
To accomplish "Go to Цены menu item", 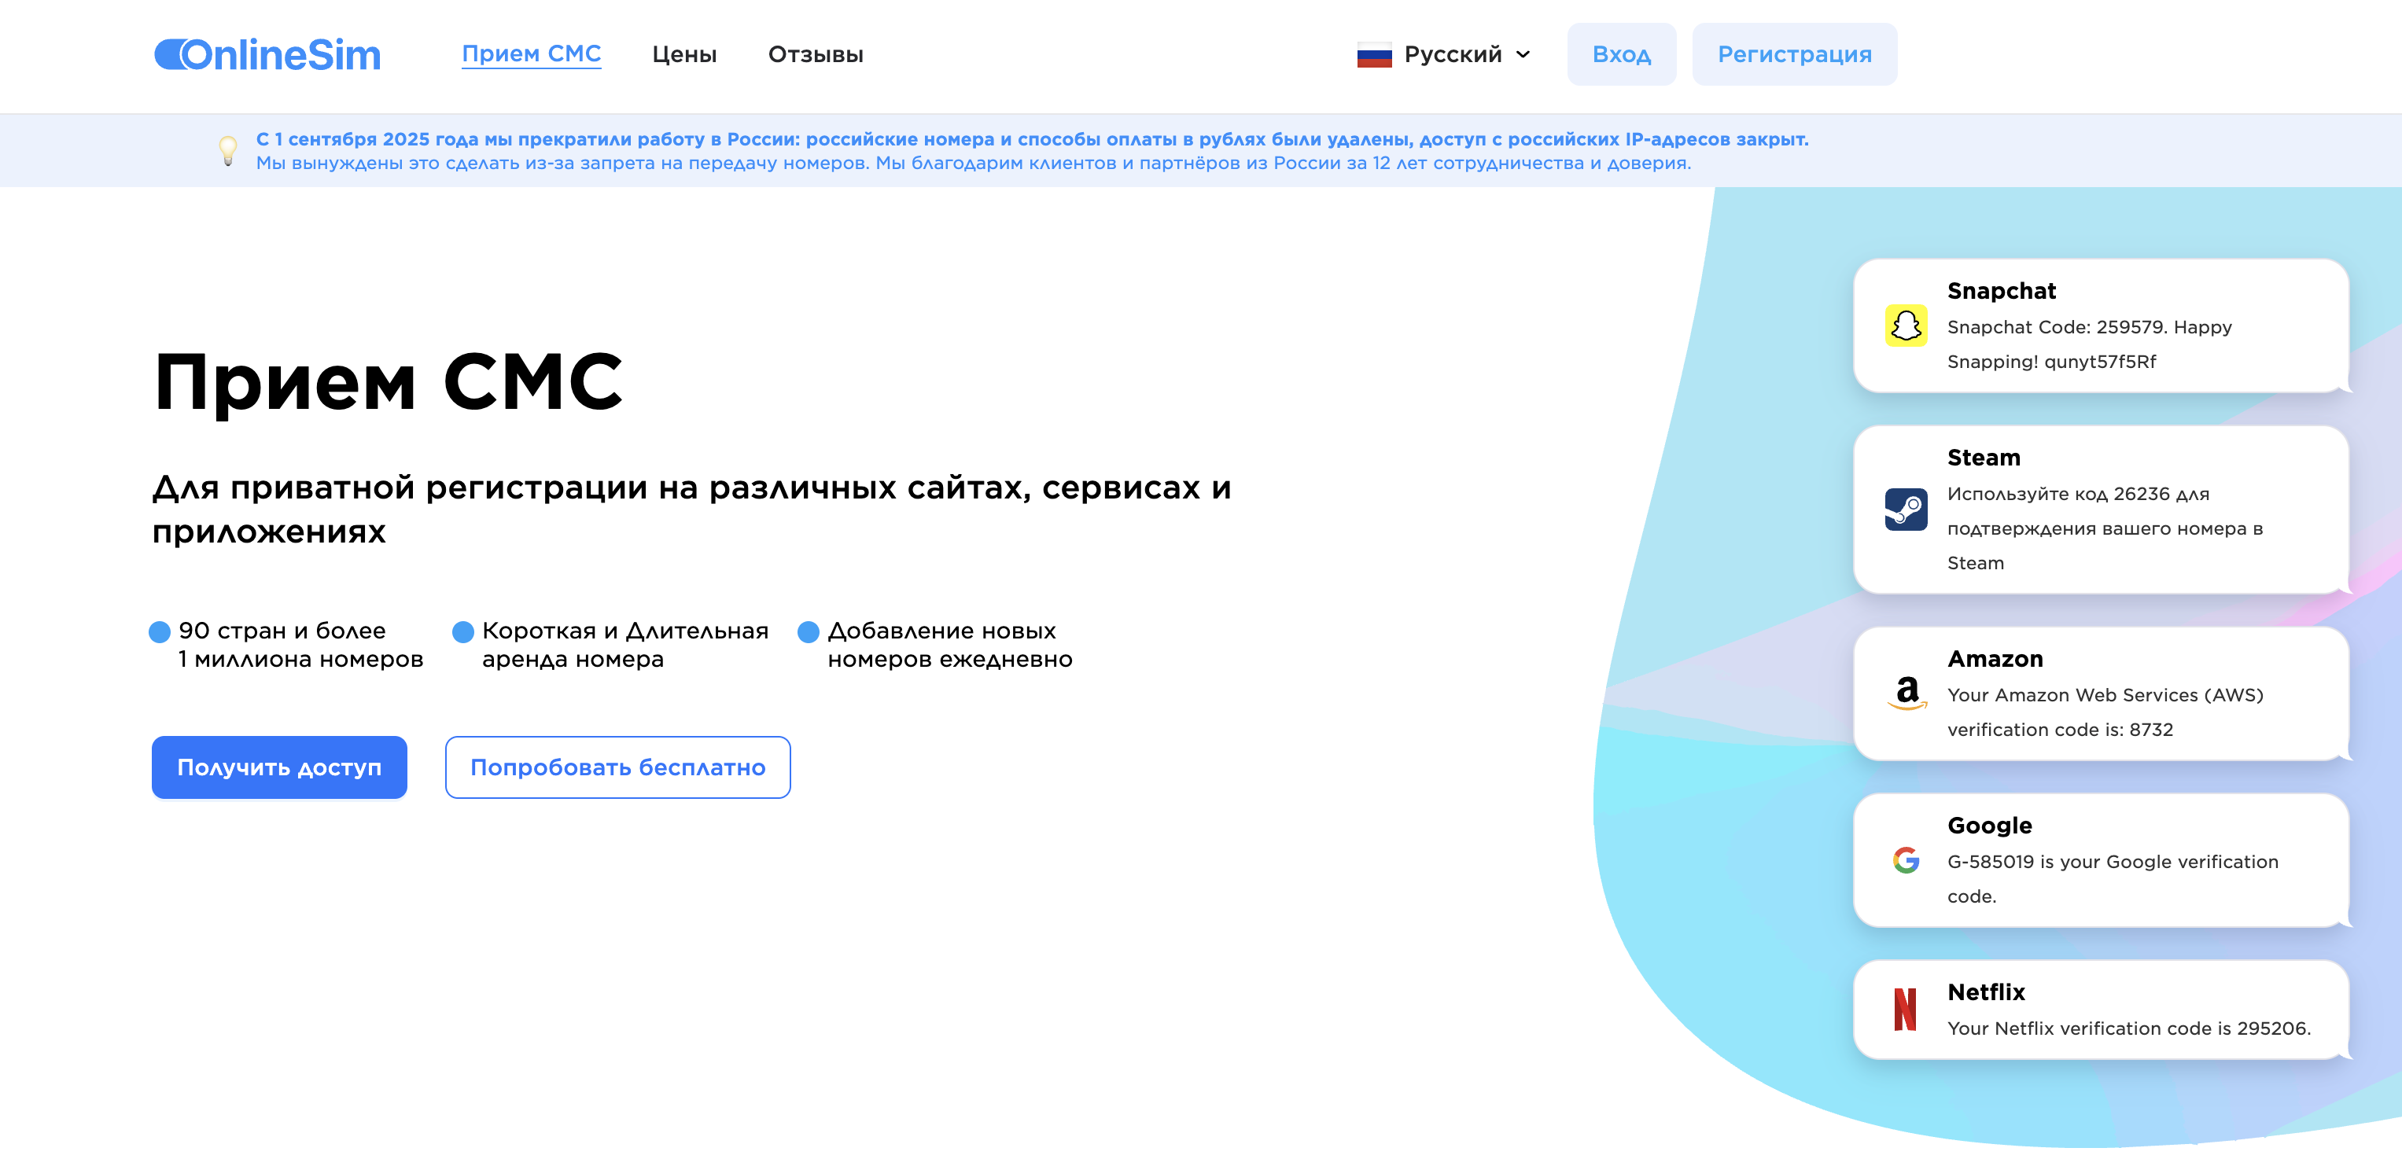I will pos(683,54).
